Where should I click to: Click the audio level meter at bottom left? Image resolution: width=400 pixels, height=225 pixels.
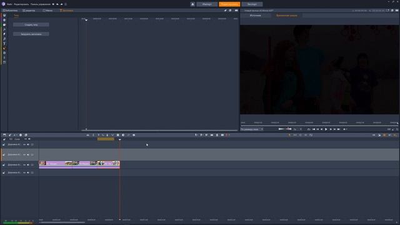18,222
